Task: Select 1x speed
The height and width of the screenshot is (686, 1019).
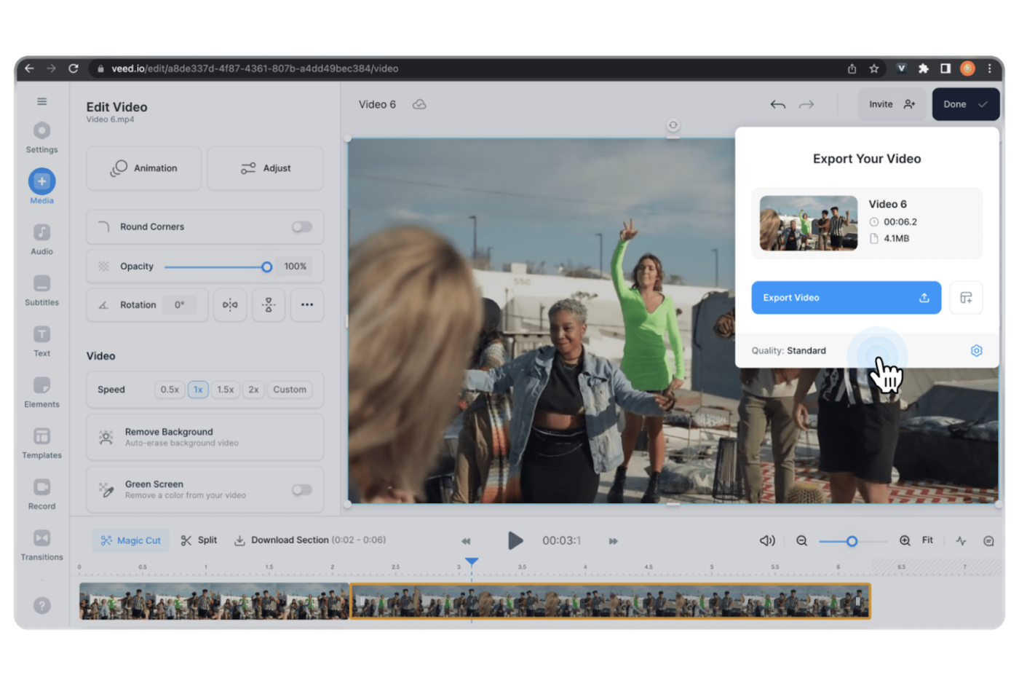Action: [x=198, y=390]
